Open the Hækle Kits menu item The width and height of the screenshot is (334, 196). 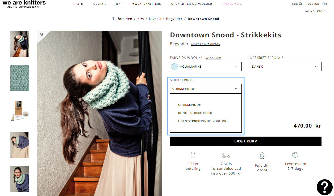click(x=232, y=4)
